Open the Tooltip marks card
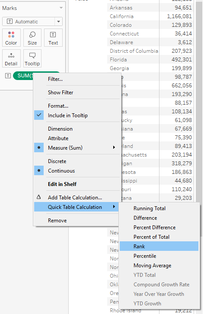 [x=32, y=58]
